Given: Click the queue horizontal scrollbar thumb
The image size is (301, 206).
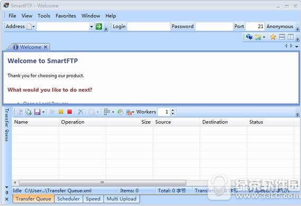Looking at the screenshot, I should [102, 182].
